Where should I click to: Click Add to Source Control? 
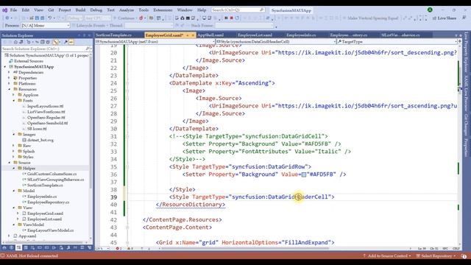pos(387,256)
